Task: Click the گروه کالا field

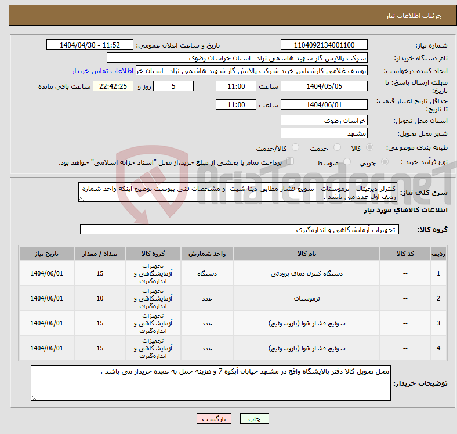Action: pos(238,230)
